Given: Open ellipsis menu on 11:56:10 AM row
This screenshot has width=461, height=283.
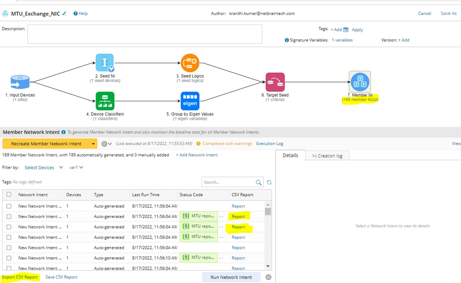Looking at the screenshot, I should click(x=221, y=258).
